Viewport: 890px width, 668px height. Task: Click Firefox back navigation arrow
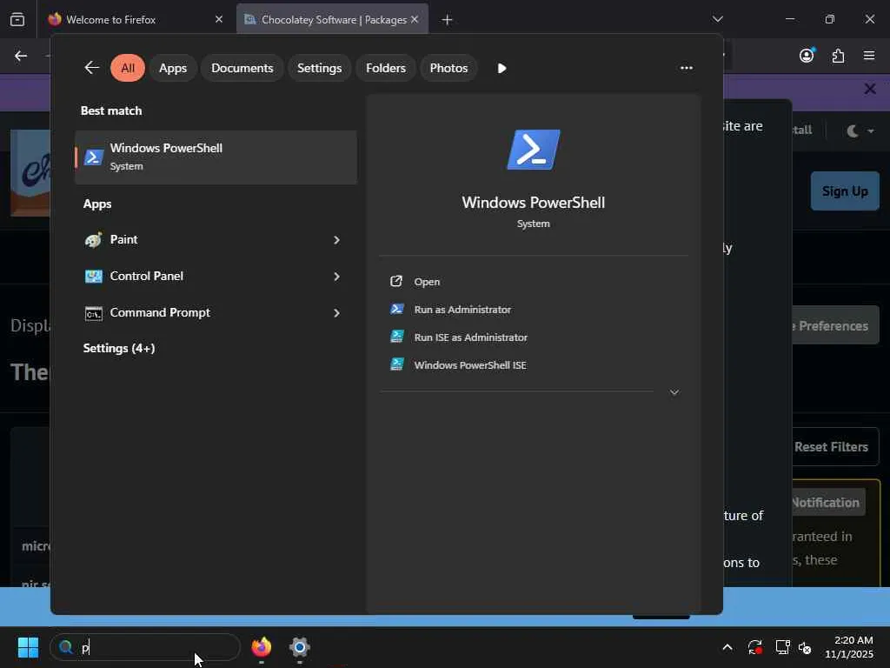click(21, 56)
